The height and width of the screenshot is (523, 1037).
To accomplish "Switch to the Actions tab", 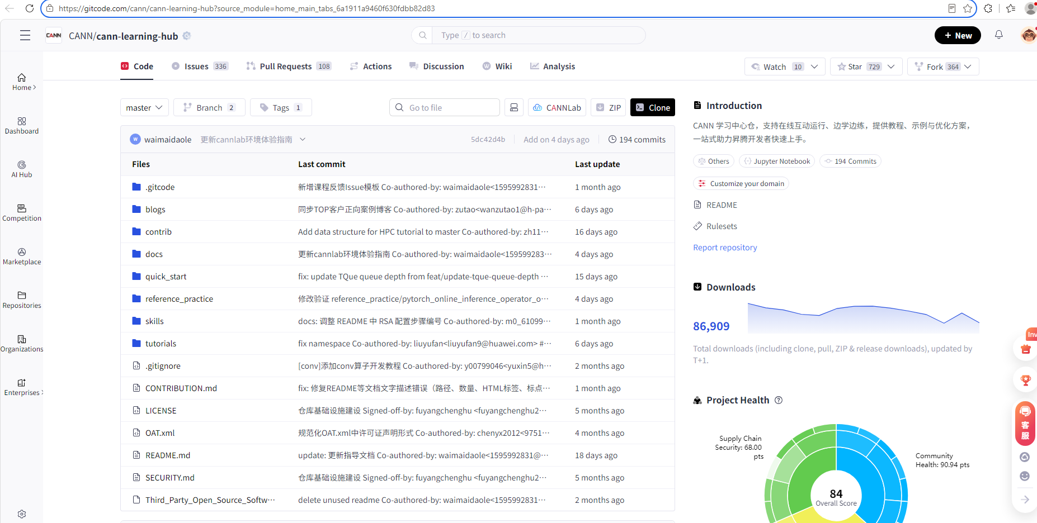I will click(371, 66).
